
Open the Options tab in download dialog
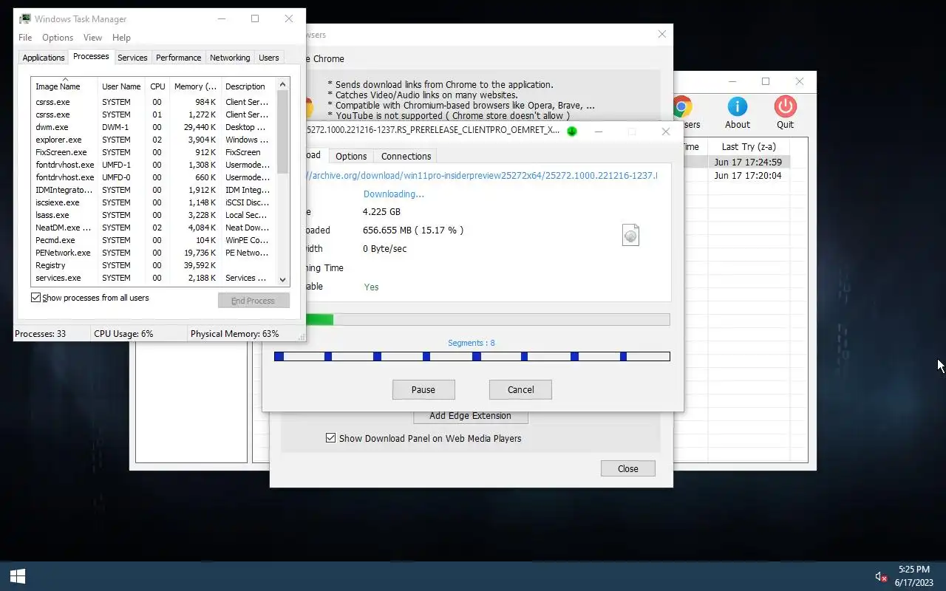click(351, 156)
